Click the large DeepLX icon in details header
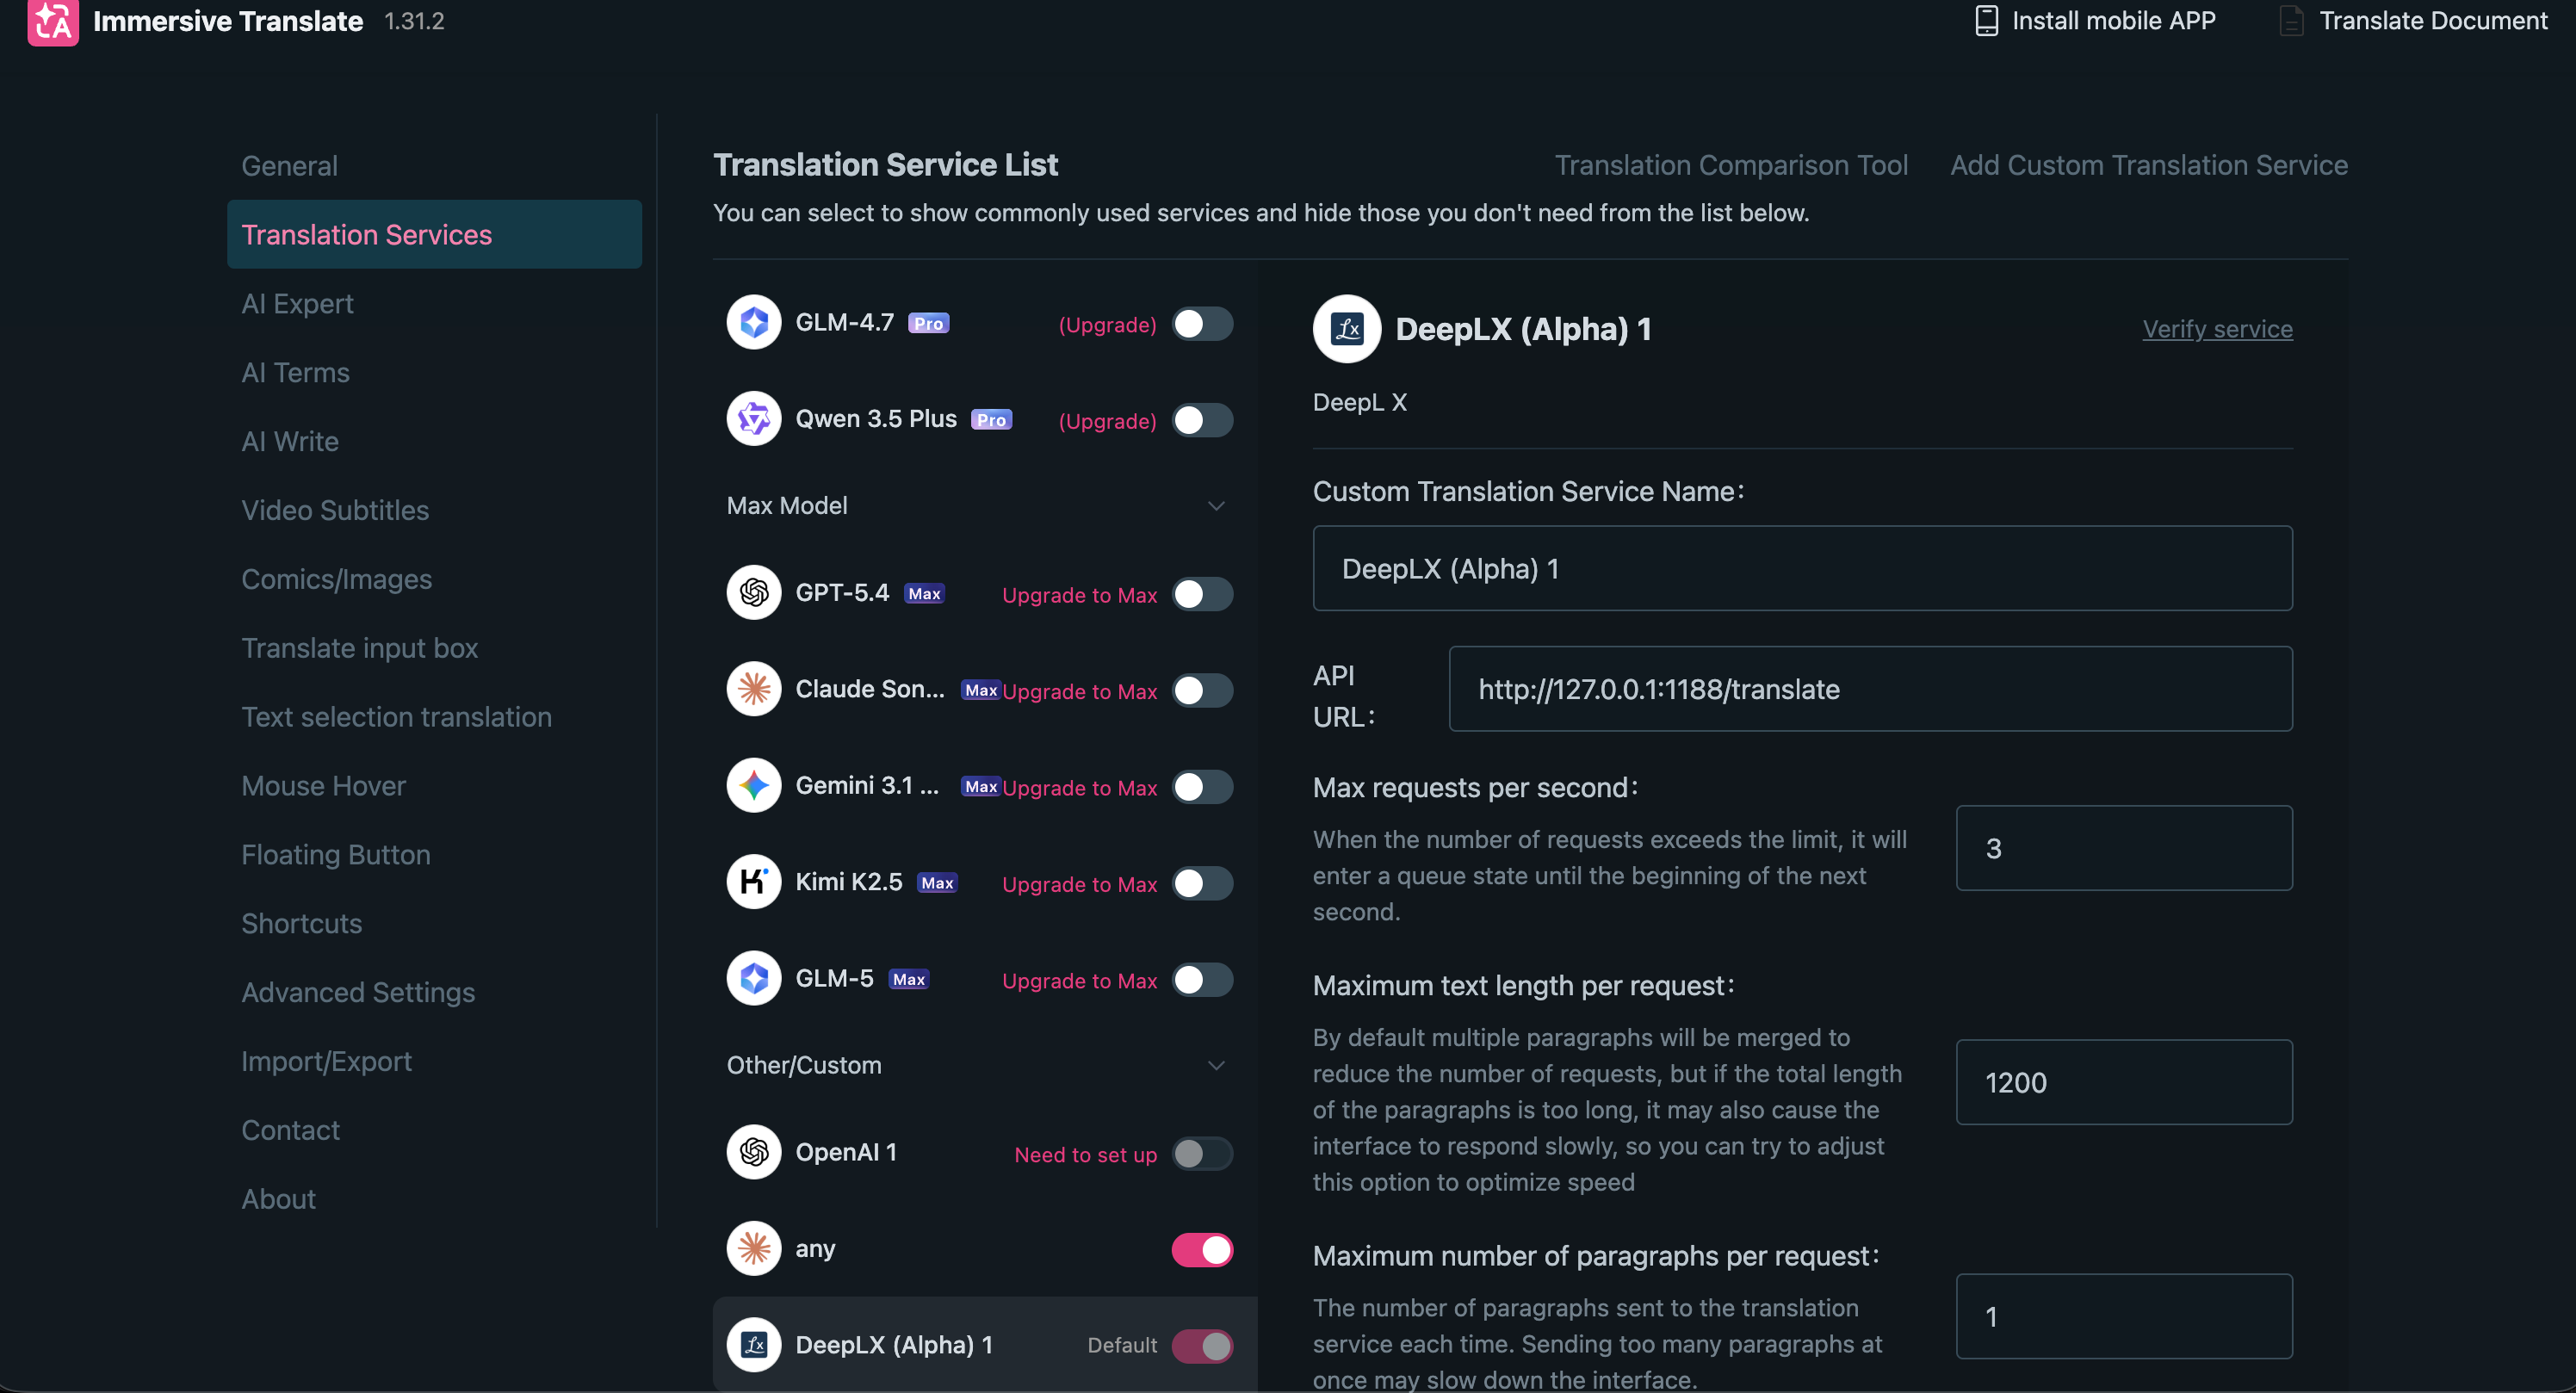This screenshot has width=2576, height=1393. click(1347, 329)
